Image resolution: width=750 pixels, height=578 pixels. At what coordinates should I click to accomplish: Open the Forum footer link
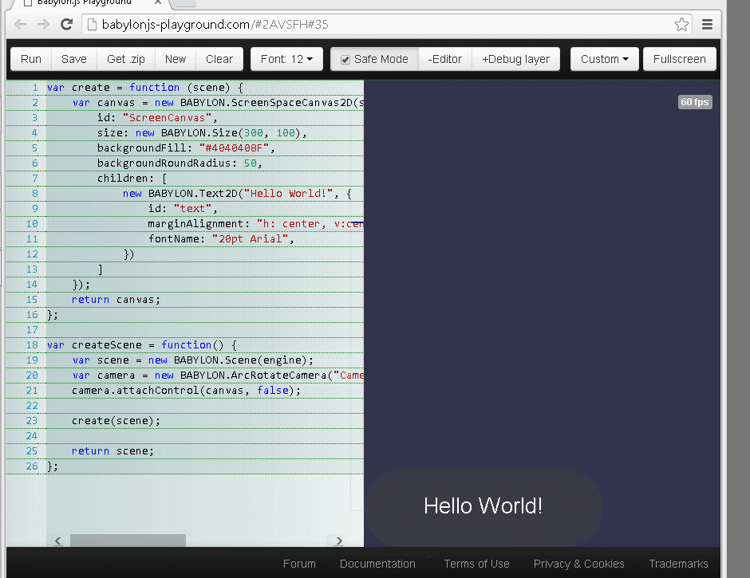point(299,564)
